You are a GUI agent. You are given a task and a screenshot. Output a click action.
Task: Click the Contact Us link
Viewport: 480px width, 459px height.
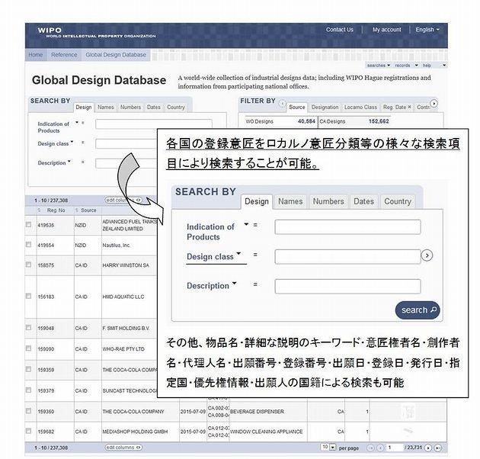340,30
